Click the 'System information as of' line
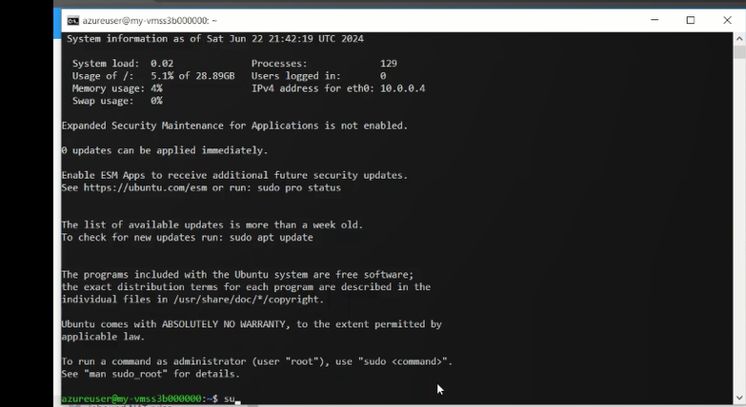The height and width of the screenshot is (407, 746). [x=215, y=38]
